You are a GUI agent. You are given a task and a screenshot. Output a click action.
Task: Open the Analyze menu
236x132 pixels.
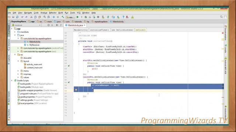coord(44,13)
